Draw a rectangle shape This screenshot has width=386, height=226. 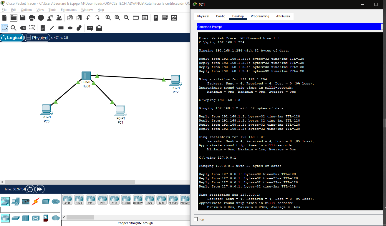coord(61,28)
